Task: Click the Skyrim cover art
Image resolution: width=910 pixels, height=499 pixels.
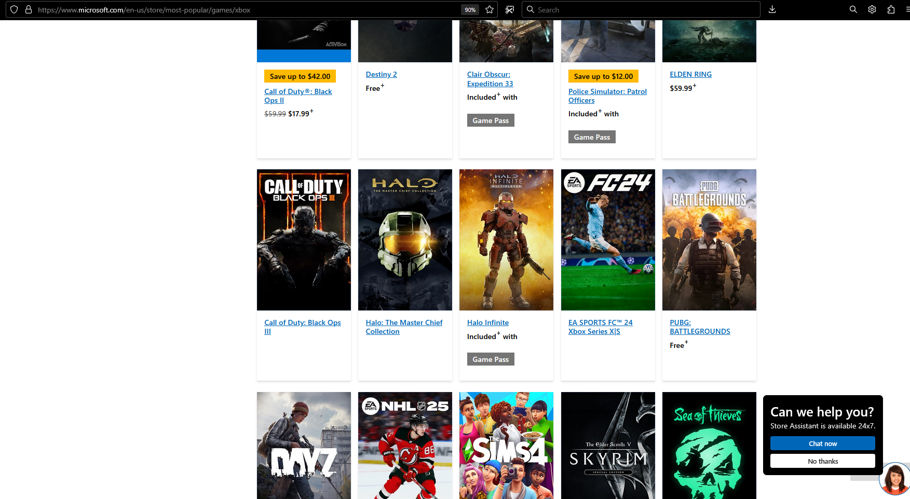Action: pos(608,446)
